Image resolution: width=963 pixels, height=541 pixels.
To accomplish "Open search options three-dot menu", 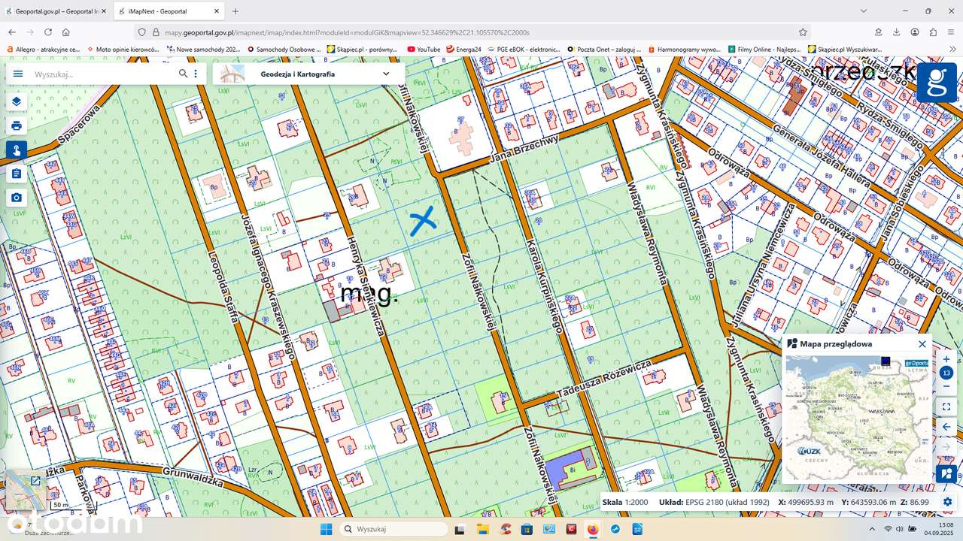I will click(x=196, y=74).
